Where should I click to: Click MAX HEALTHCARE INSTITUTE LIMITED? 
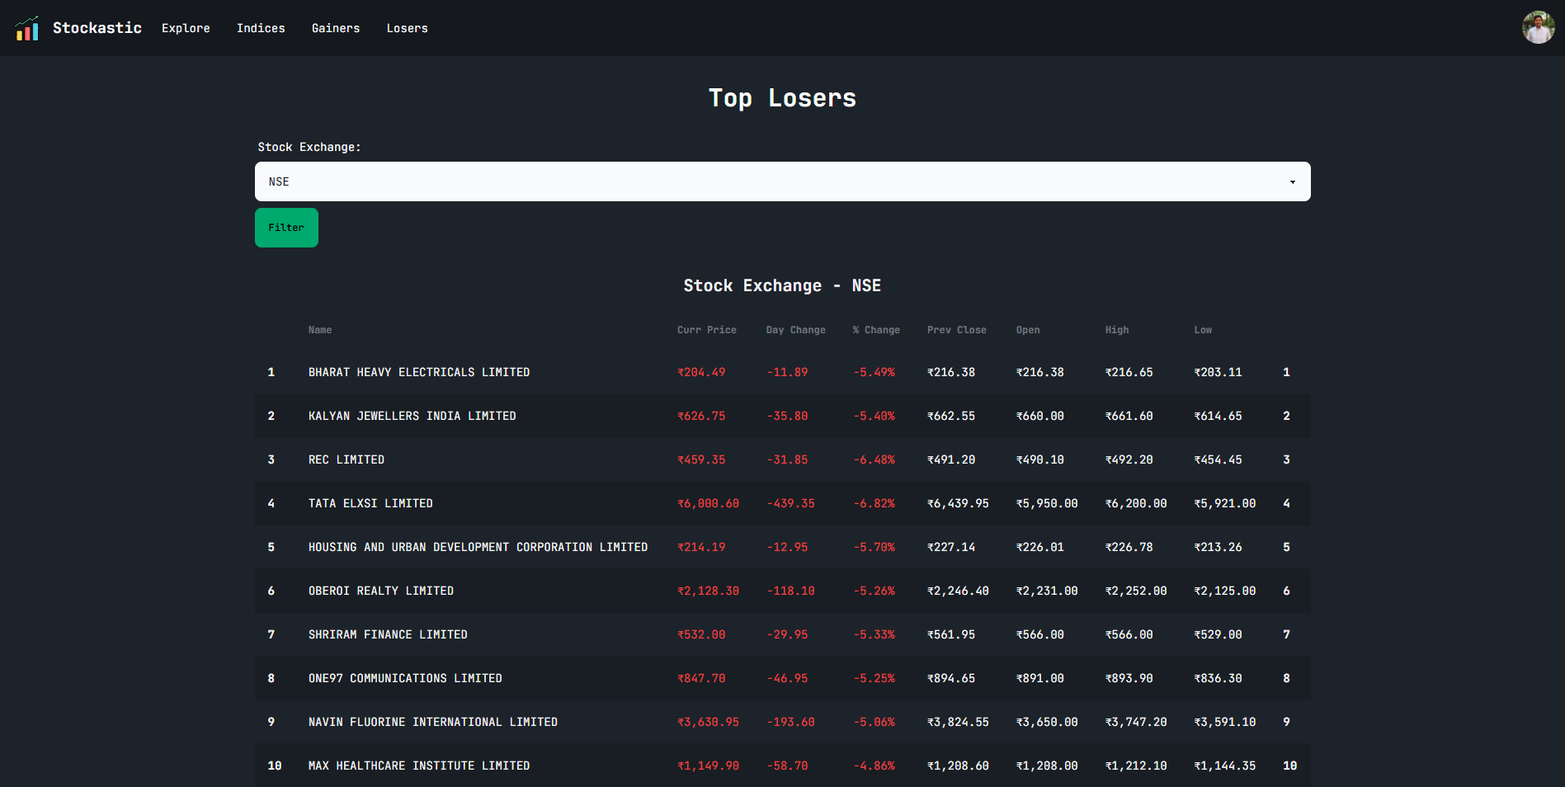coord(419,766)
